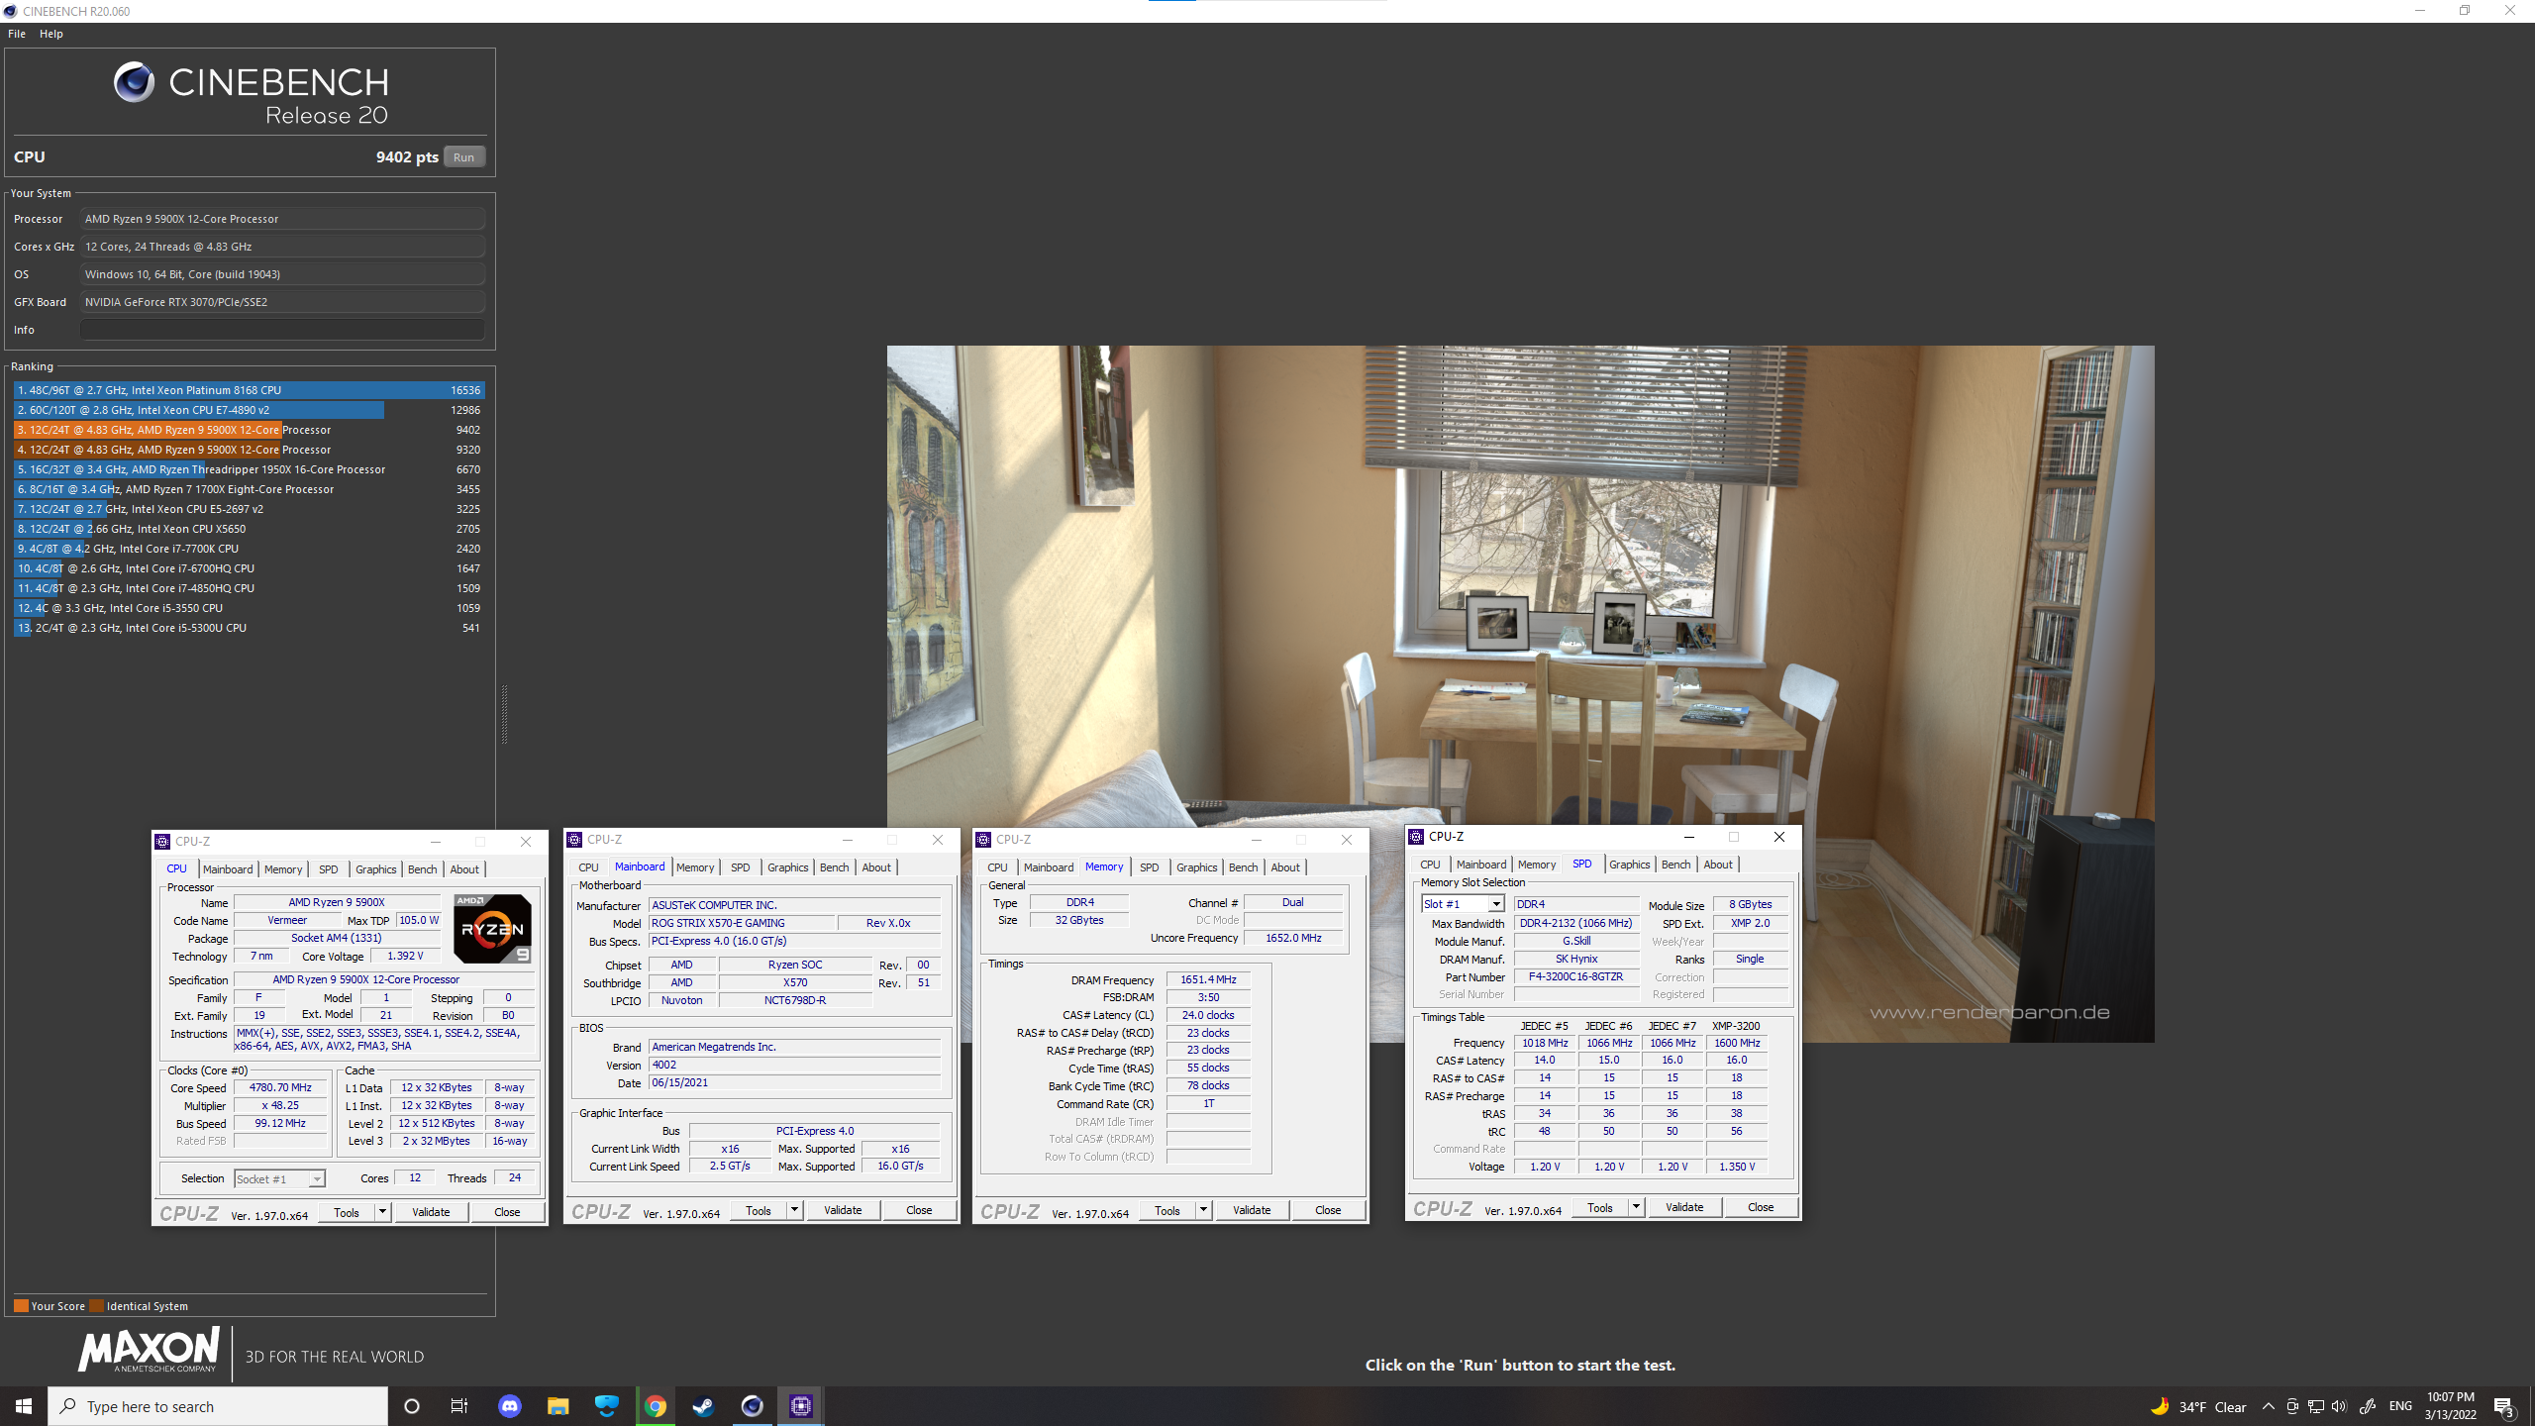Open Cortana from the taskbar
Image resolution: width=2535 pixels, height=1426 pixels.
412,1406
